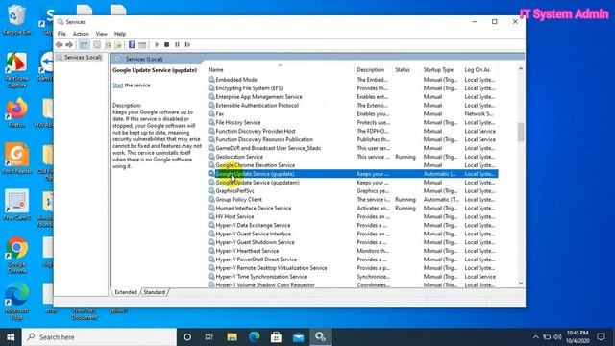
Task: Click the gear icon beside Hyper-V Guest Shutdown Service
Action: pos(211,242)
